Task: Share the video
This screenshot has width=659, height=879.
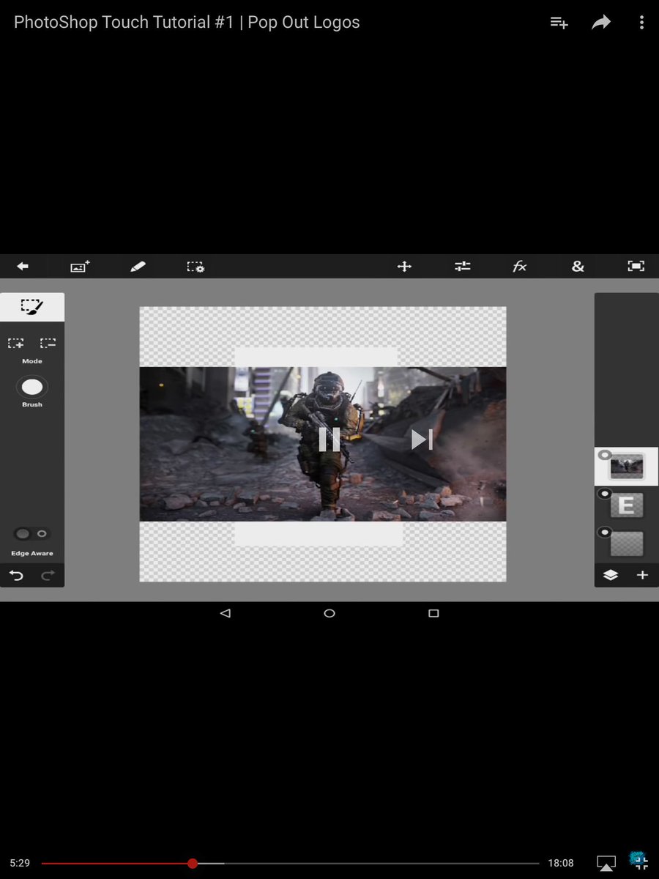Action: pyautogui.click(x=601, y=23)
